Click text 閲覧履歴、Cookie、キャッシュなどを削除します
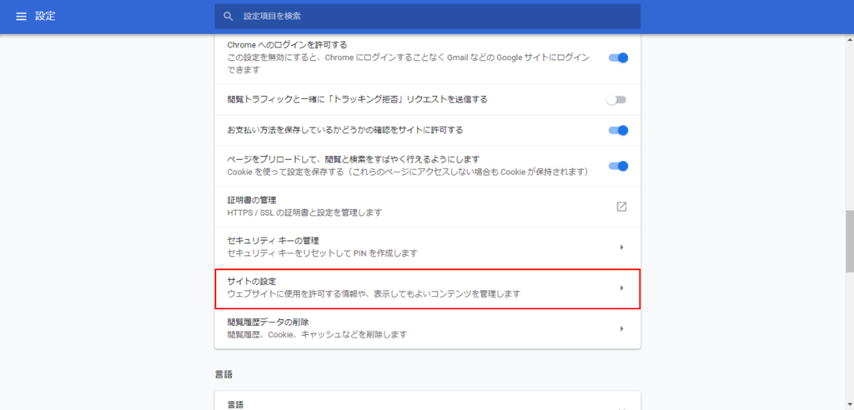 click(x=317, y=334)
